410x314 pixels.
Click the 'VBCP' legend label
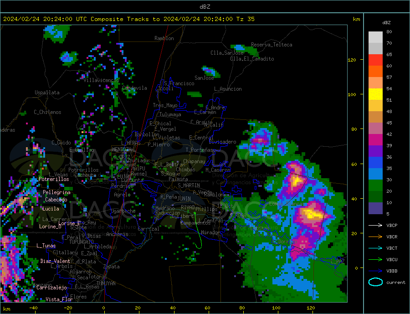click(392, 225)
